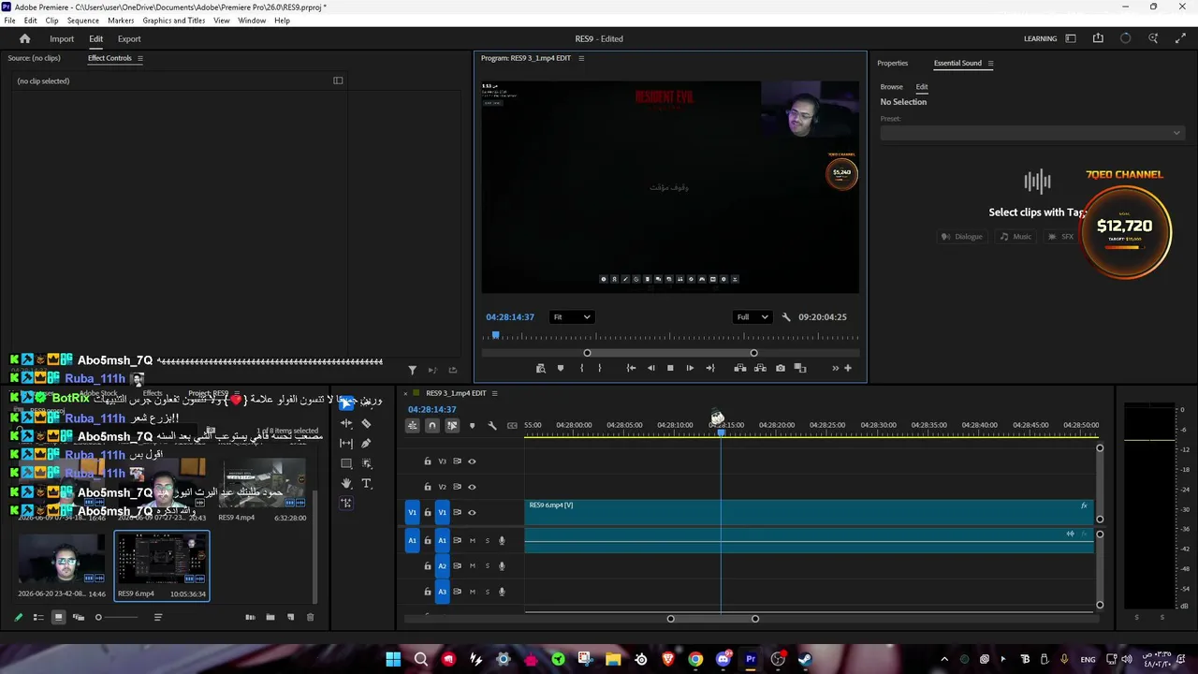Open taskbar Search

[421, 659]
